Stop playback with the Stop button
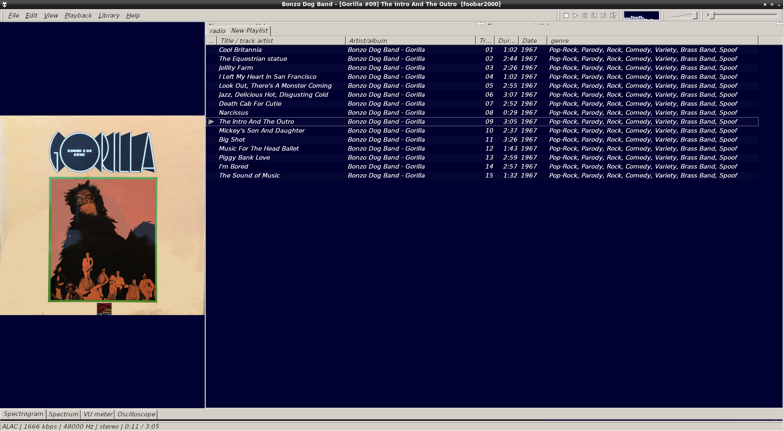 (x=566, y=16)
